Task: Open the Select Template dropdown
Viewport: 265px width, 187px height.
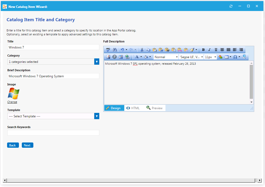Action: pos(97,116)
